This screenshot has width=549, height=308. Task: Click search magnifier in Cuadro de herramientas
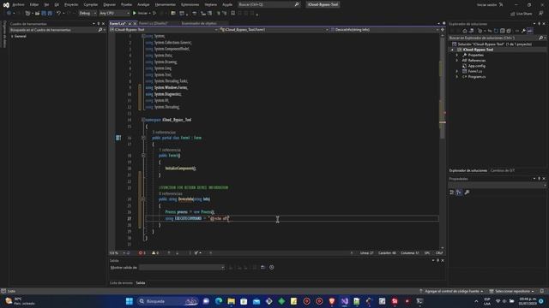click(100, 30)
